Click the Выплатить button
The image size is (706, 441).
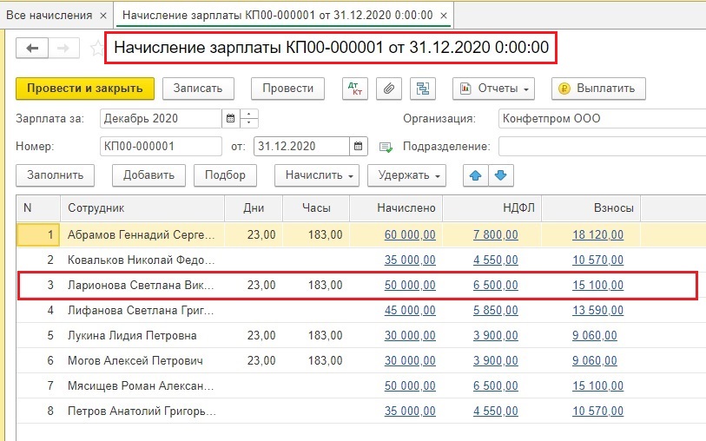pyautogui.click(x=598, y=89)
